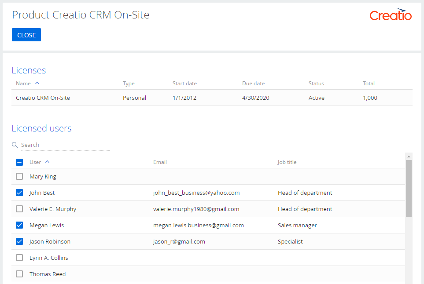
Task: Check the Lynn A. Collins checkbox
Action: (x=19, y=258)
